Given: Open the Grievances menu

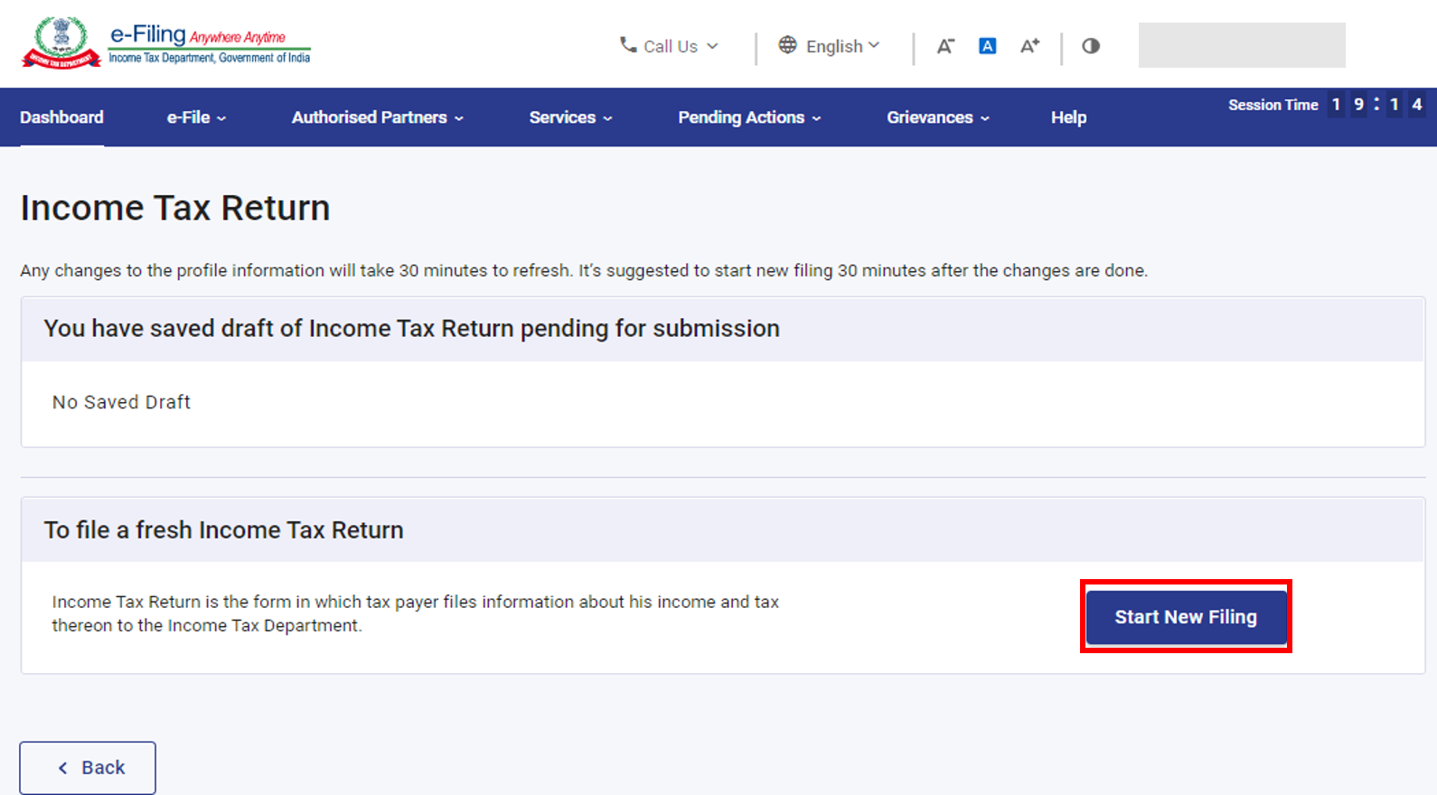Looking at the screenshot, I should [x=937, y=117].
